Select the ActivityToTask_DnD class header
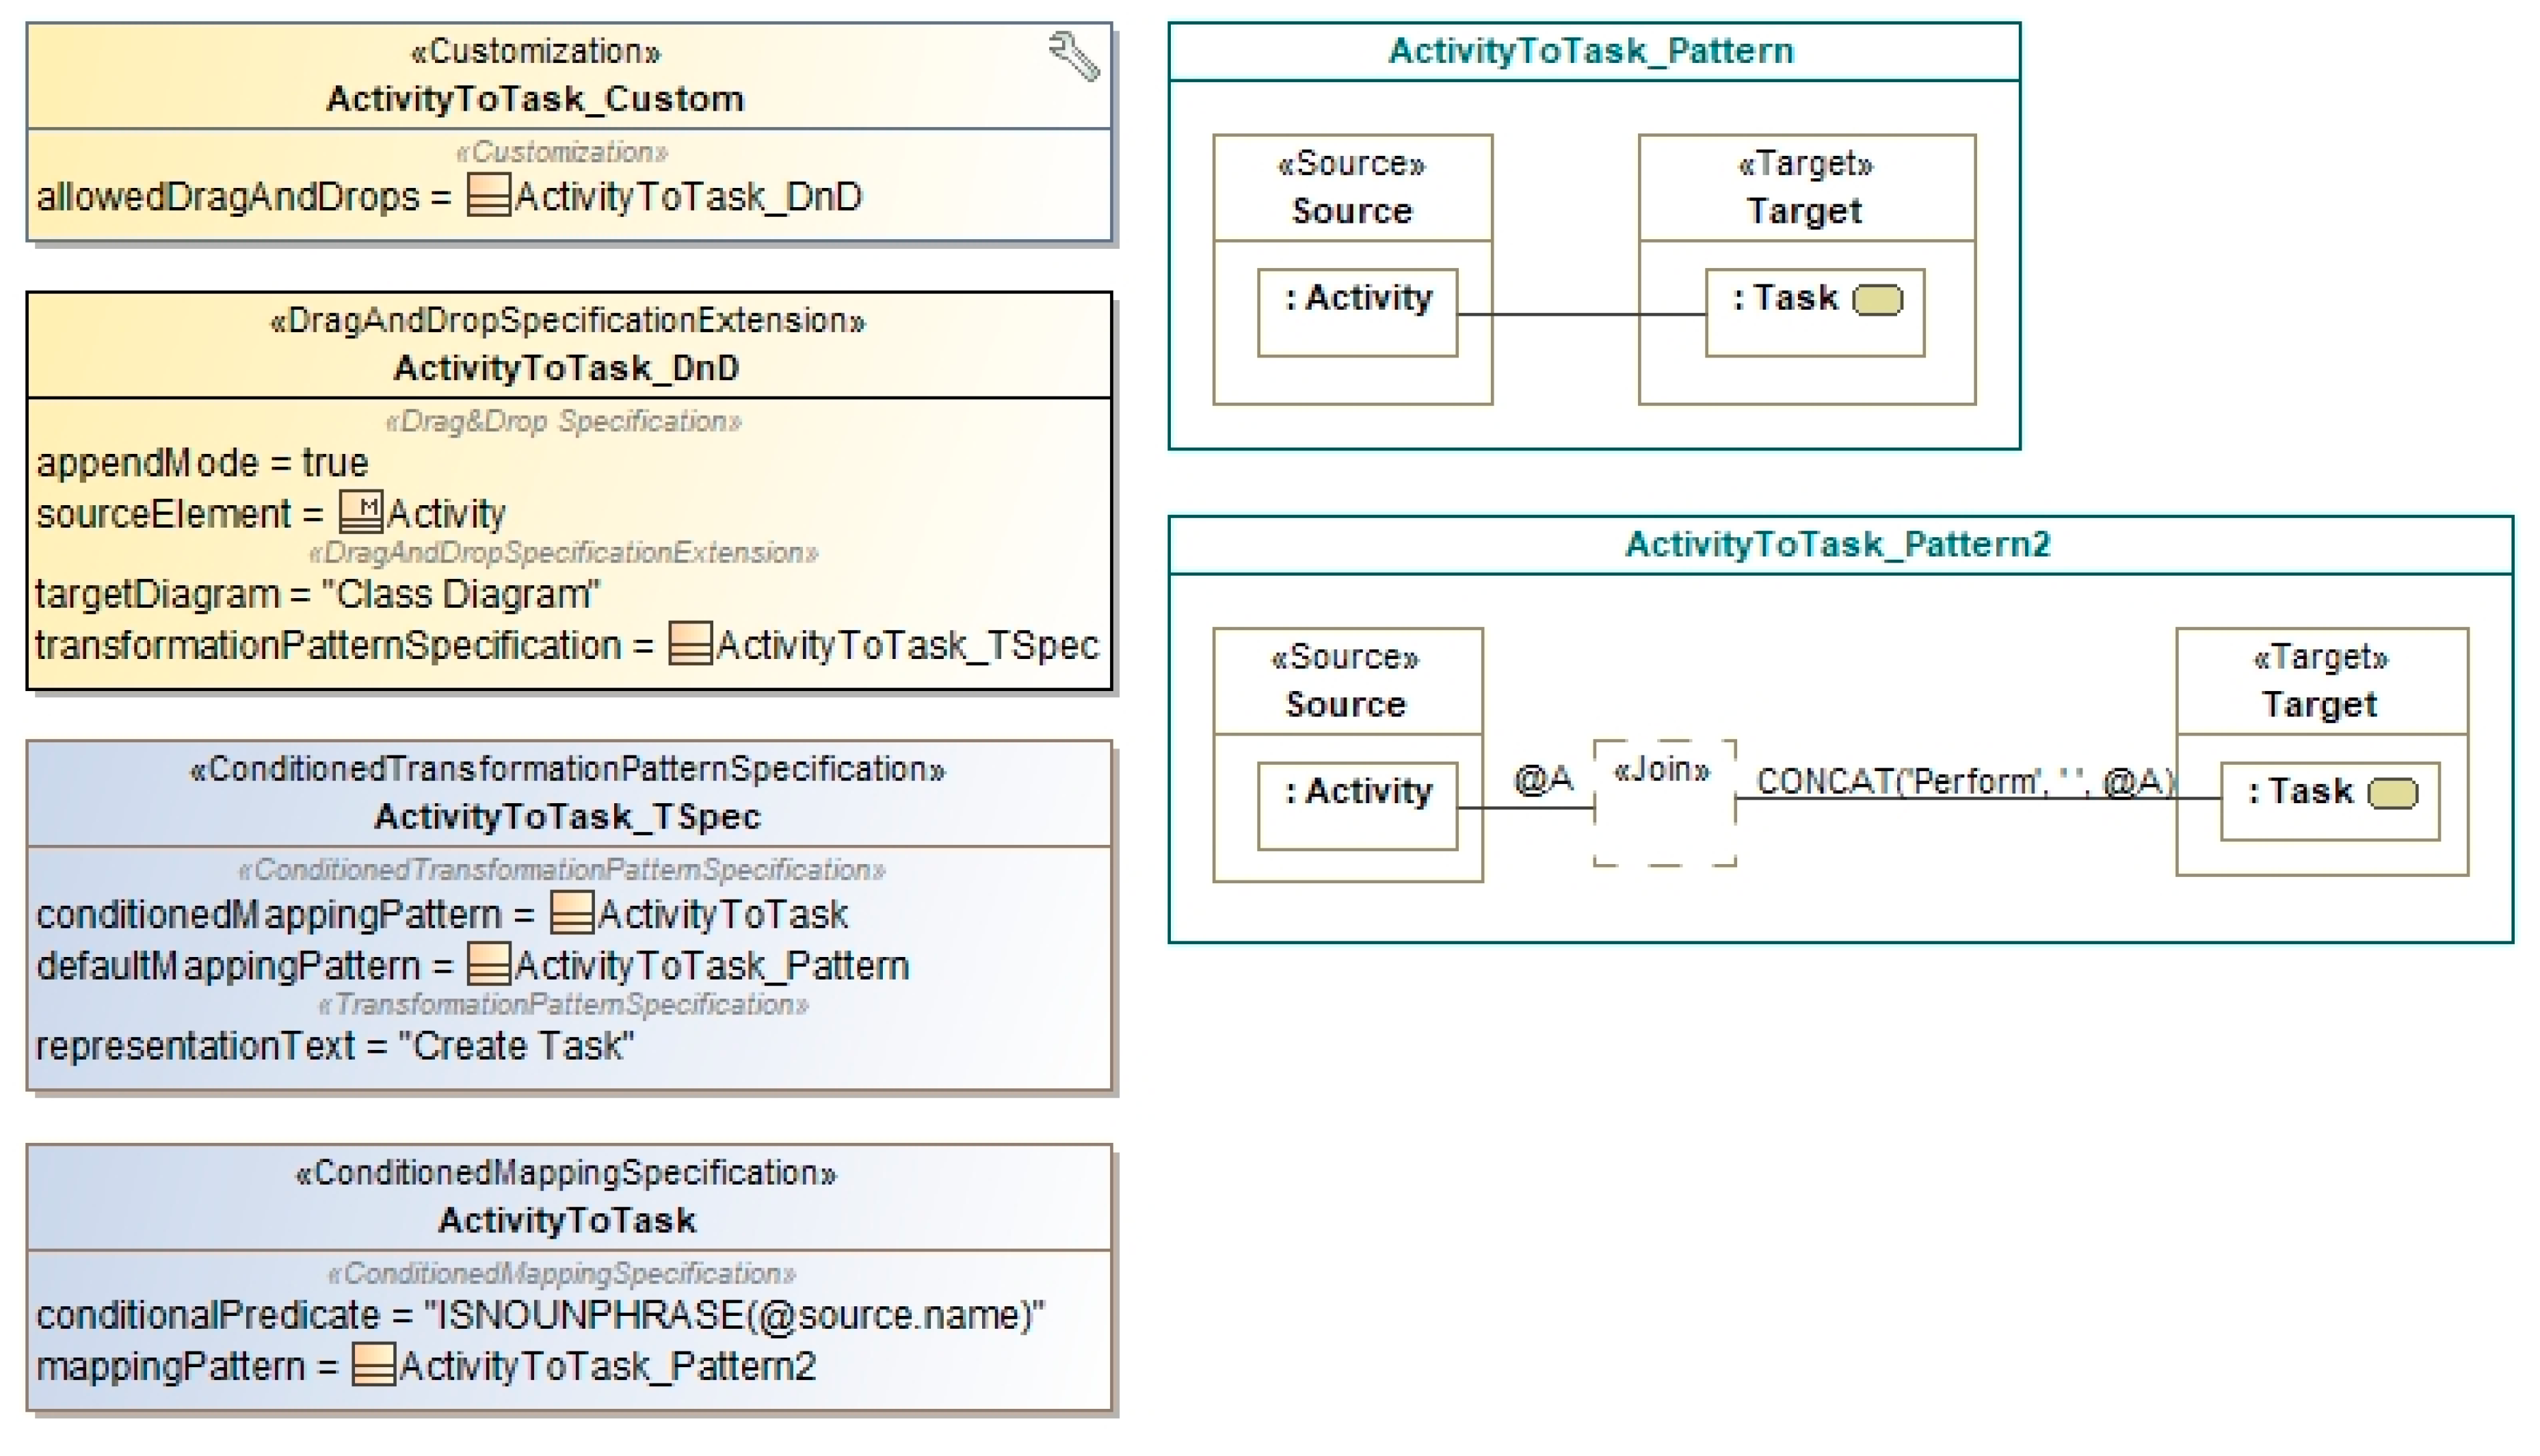 (x=566, y=367)
